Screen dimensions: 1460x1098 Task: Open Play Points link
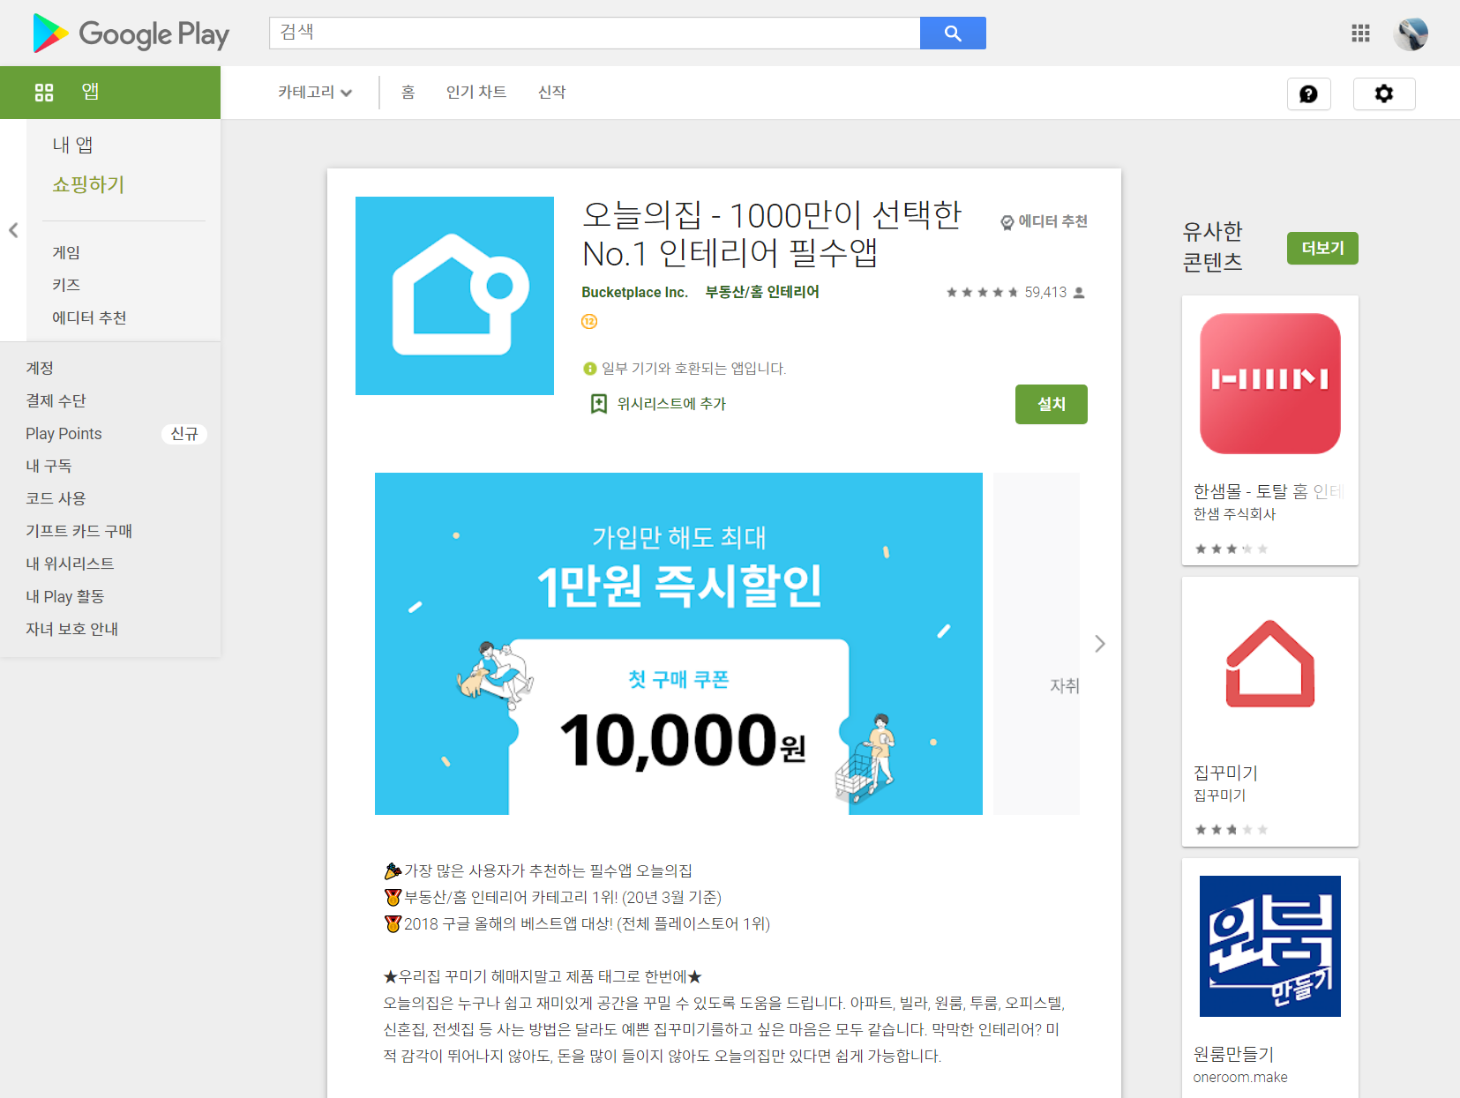coord(64,433)
